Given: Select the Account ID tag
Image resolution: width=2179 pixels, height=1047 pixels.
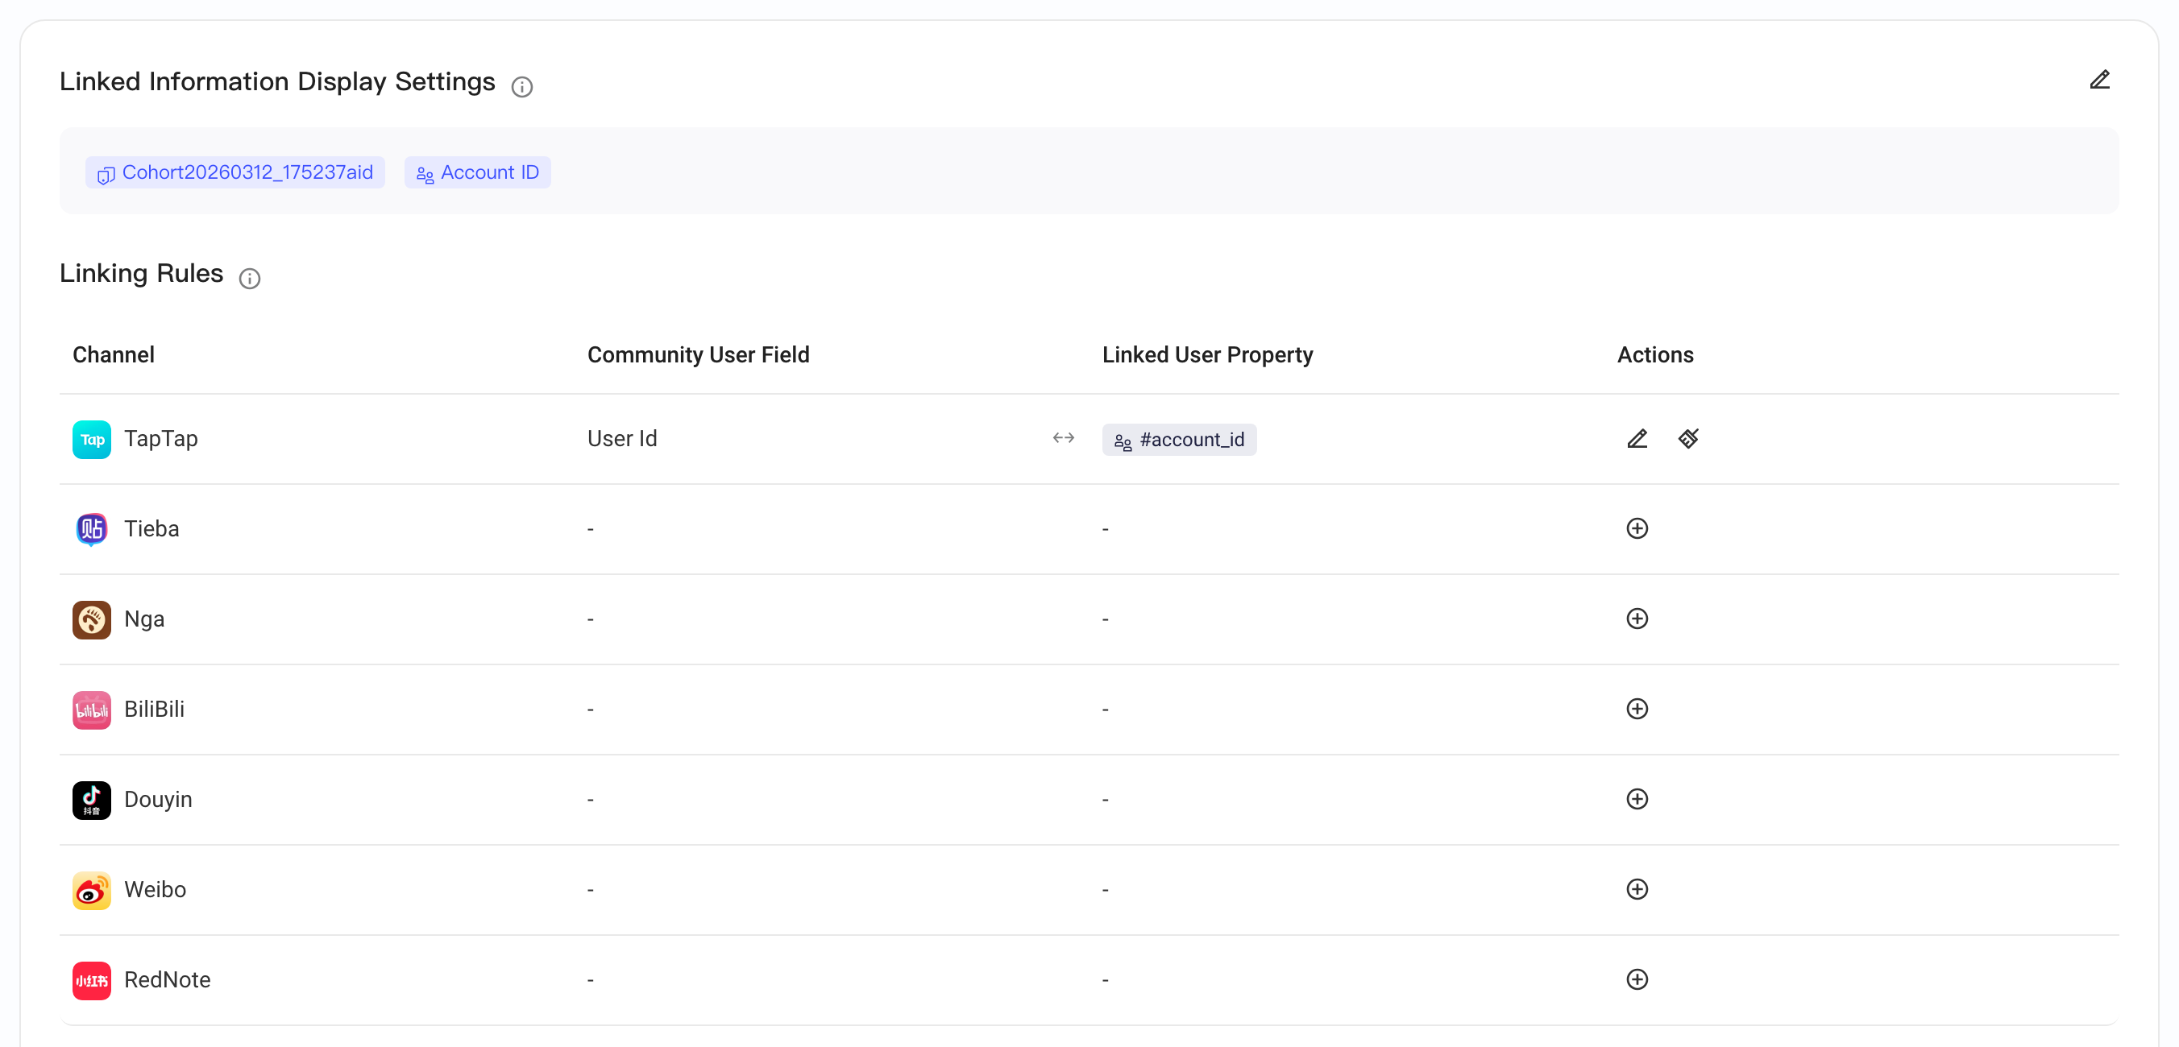Looking at the screenshot, I should pos(477,172).
